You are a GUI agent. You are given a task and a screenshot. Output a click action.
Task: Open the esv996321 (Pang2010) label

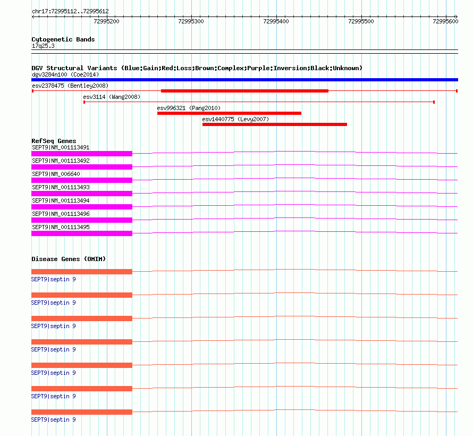(x=189, y=108)
